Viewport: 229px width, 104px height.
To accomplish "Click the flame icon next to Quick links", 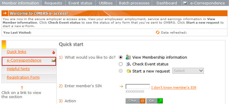I will point(54,52).
